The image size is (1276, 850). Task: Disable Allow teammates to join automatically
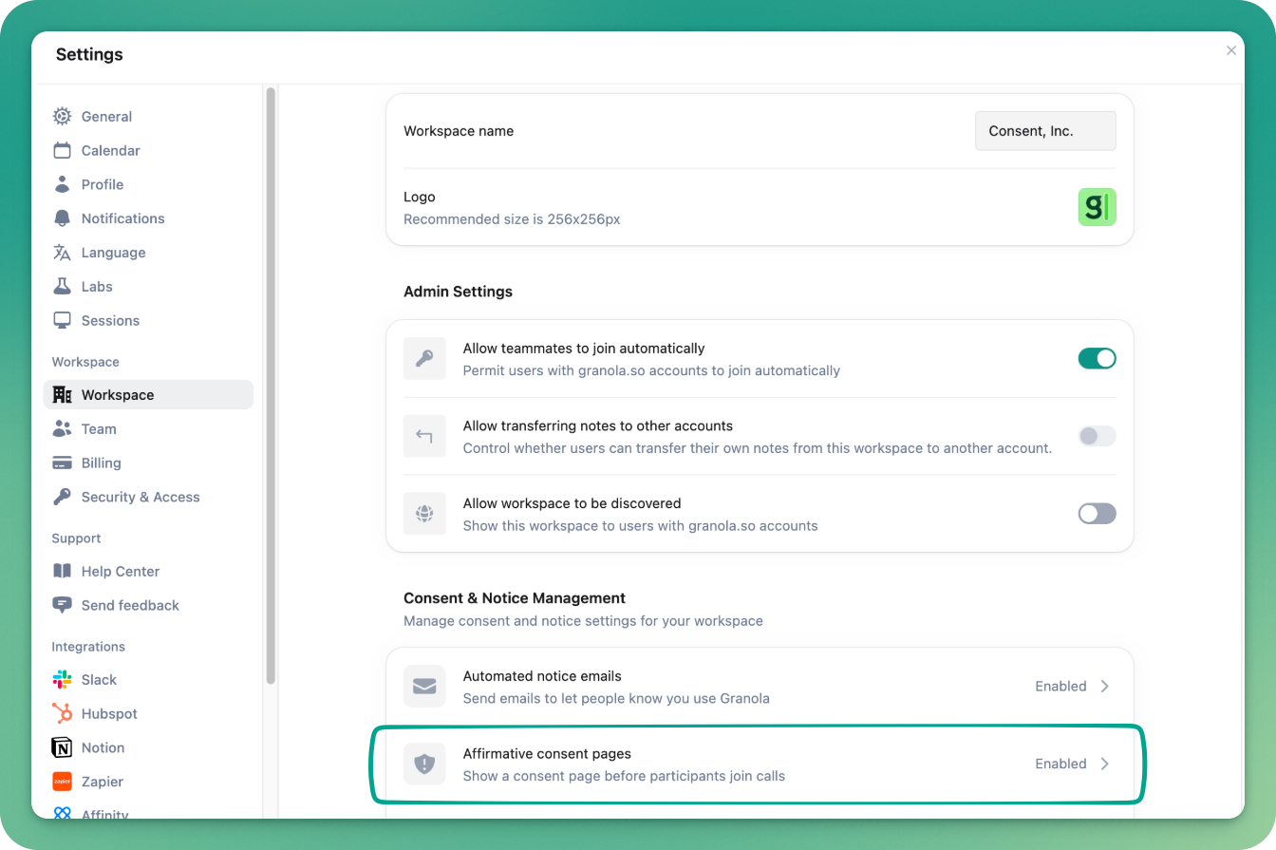[1097, 359]
